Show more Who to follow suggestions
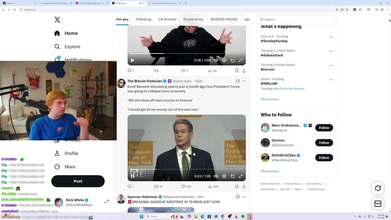The width and height of the screenshot is (391, 220). (269, 171)
